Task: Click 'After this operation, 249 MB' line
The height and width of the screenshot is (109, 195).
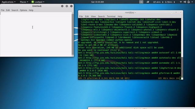Action: coord(121,48)
